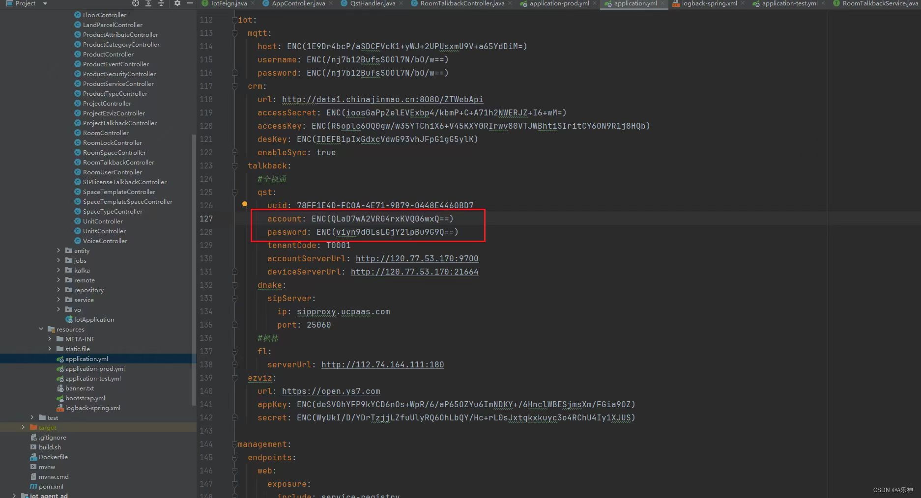Screen dimensions: 921x498
Task: Open the Project view dropdown
Action: coord(44,3)
